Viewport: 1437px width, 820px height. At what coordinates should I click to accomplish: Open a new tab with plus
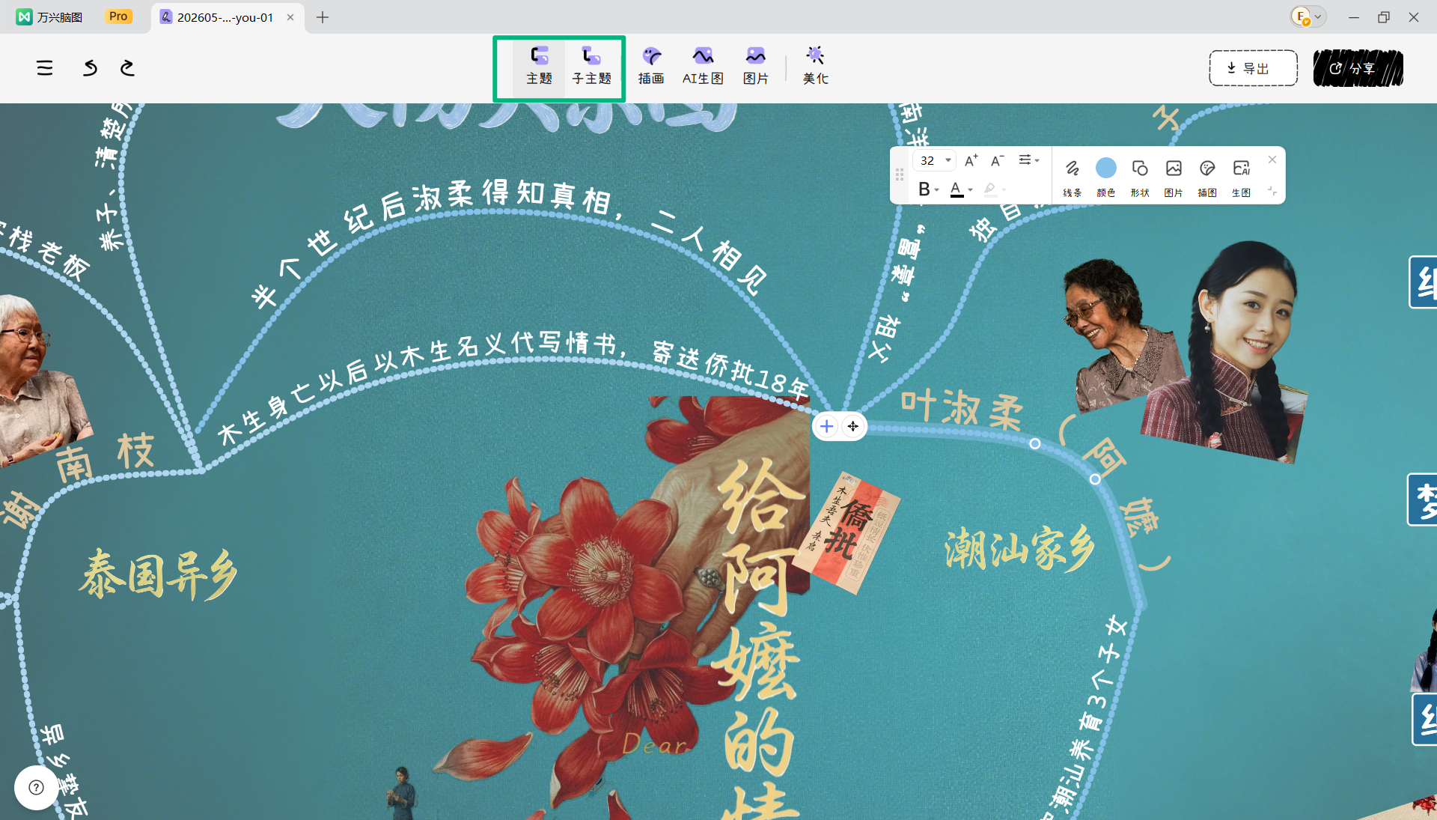coord(323,17)
